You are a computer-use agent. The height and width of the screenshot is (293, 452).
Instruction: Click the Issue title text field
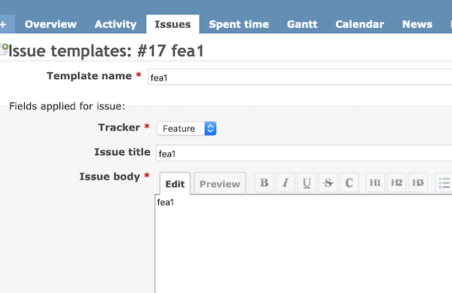(304, 153)
